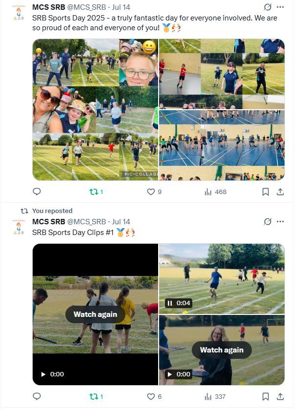Viewport: 305px width, 410px height.
Task: Share the Sports Day Clips #1 post
Action: (280, 397)
